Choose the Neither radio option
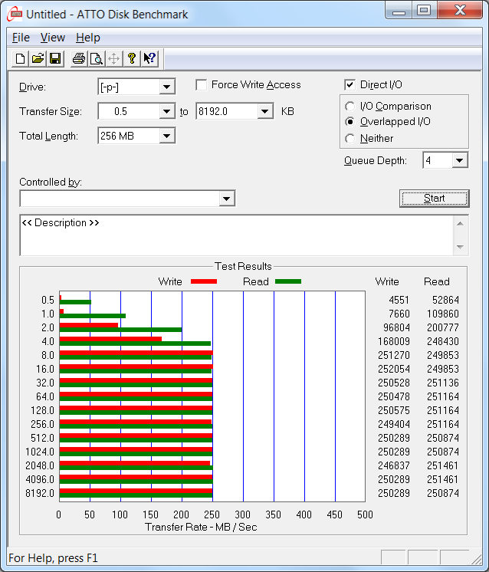This screenshot has width=489, height=572. [350, 138]
